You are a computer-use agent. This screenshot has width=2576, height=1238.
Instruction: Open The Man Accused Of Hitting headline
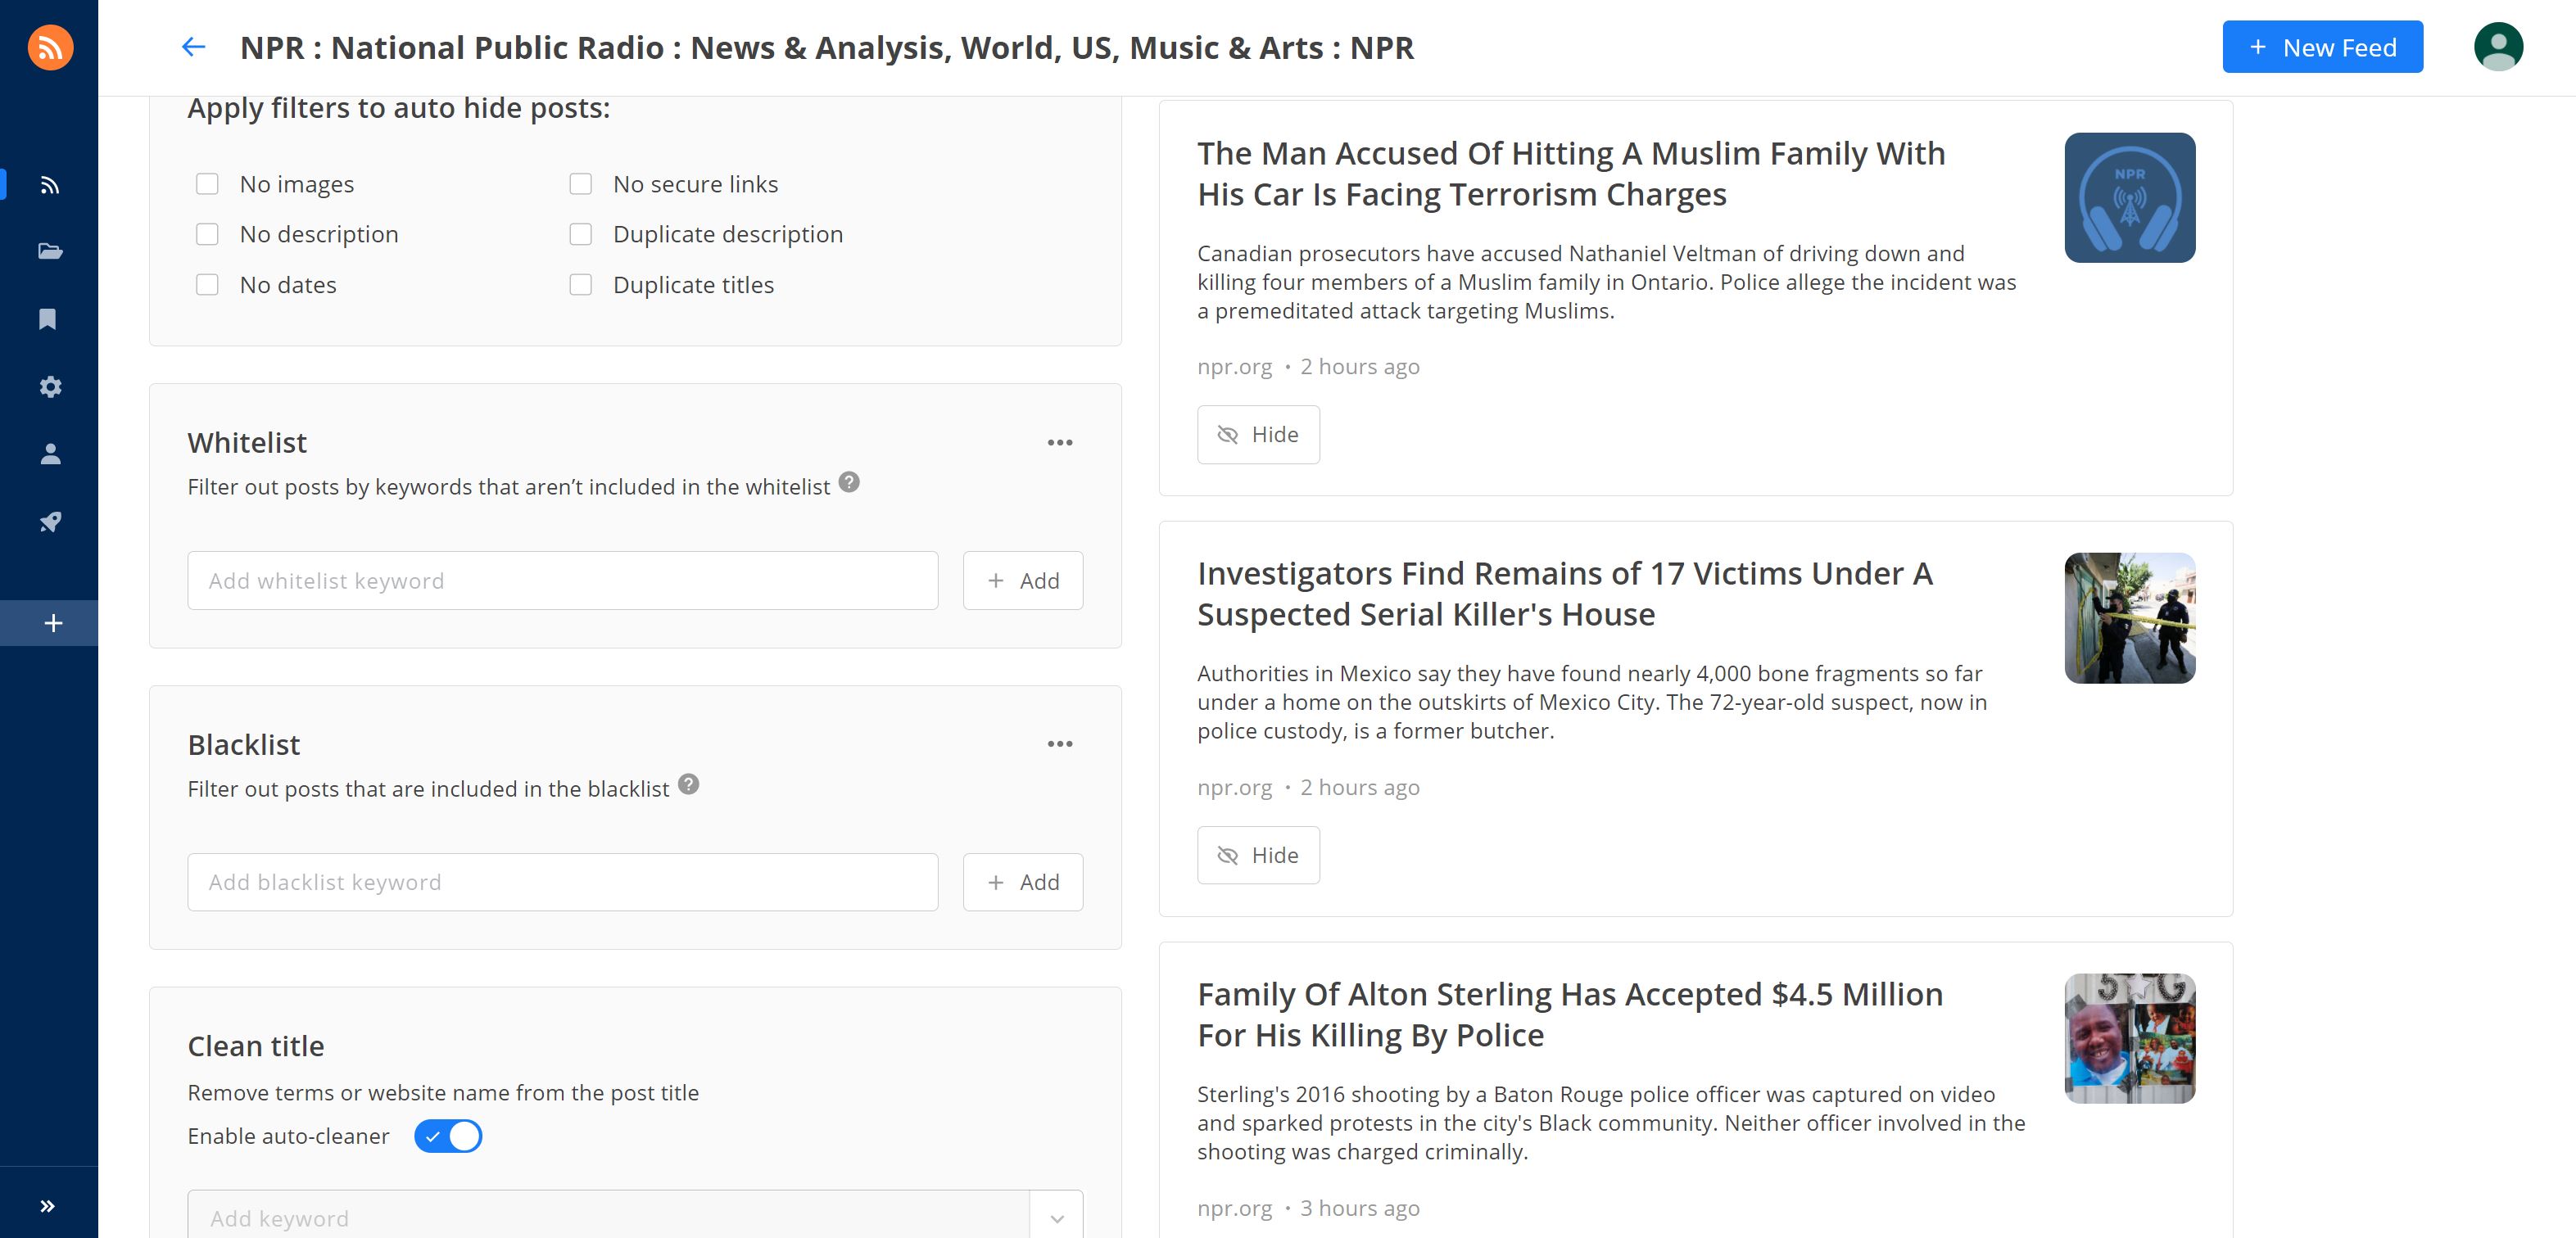(x=1571, y=174)
